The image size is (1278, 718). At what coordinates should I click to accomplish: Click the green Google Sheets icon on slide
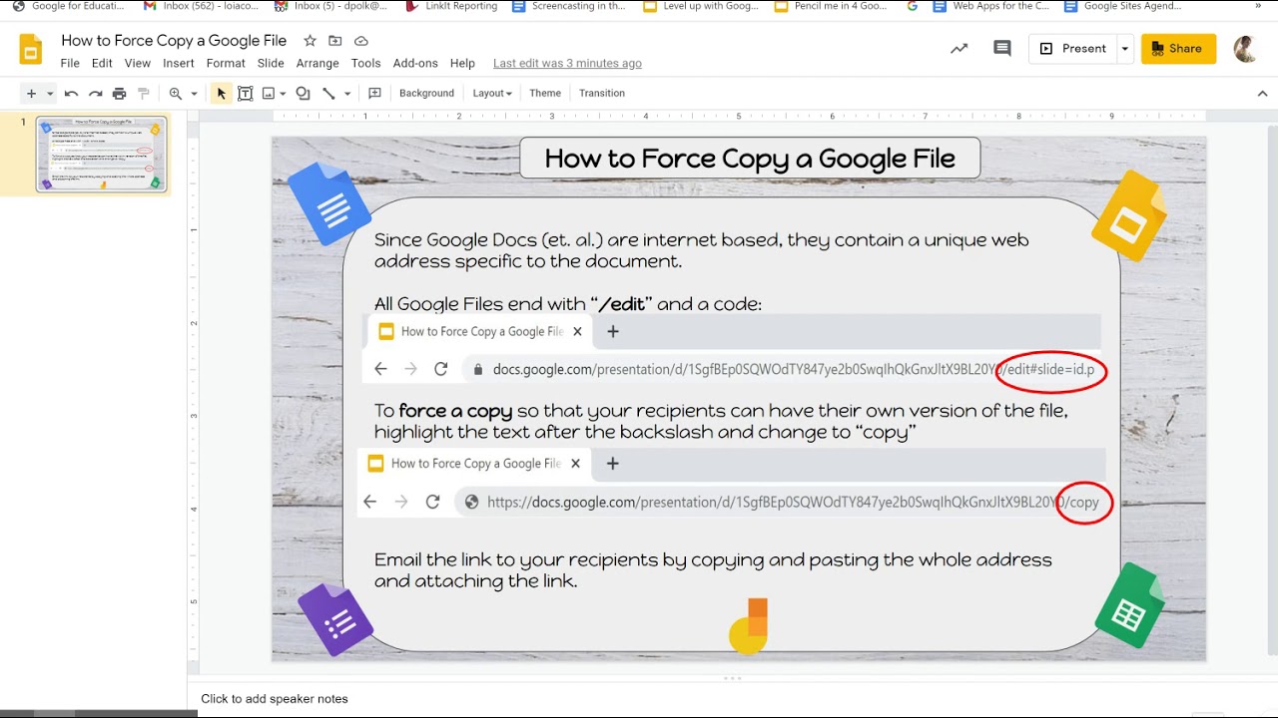point(1129,606)
